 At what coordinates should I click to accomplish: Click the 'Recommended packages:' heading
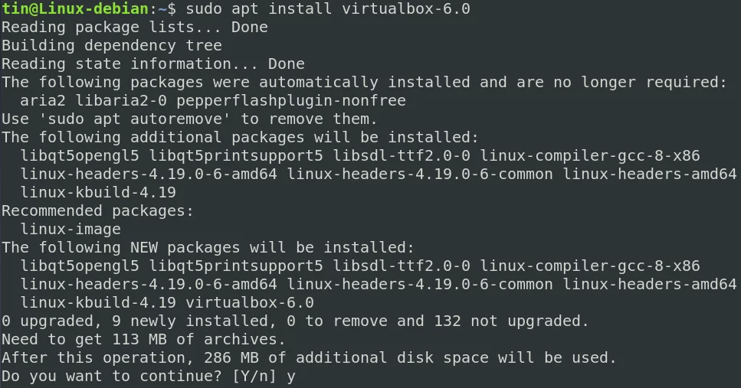tap(98, 211)
